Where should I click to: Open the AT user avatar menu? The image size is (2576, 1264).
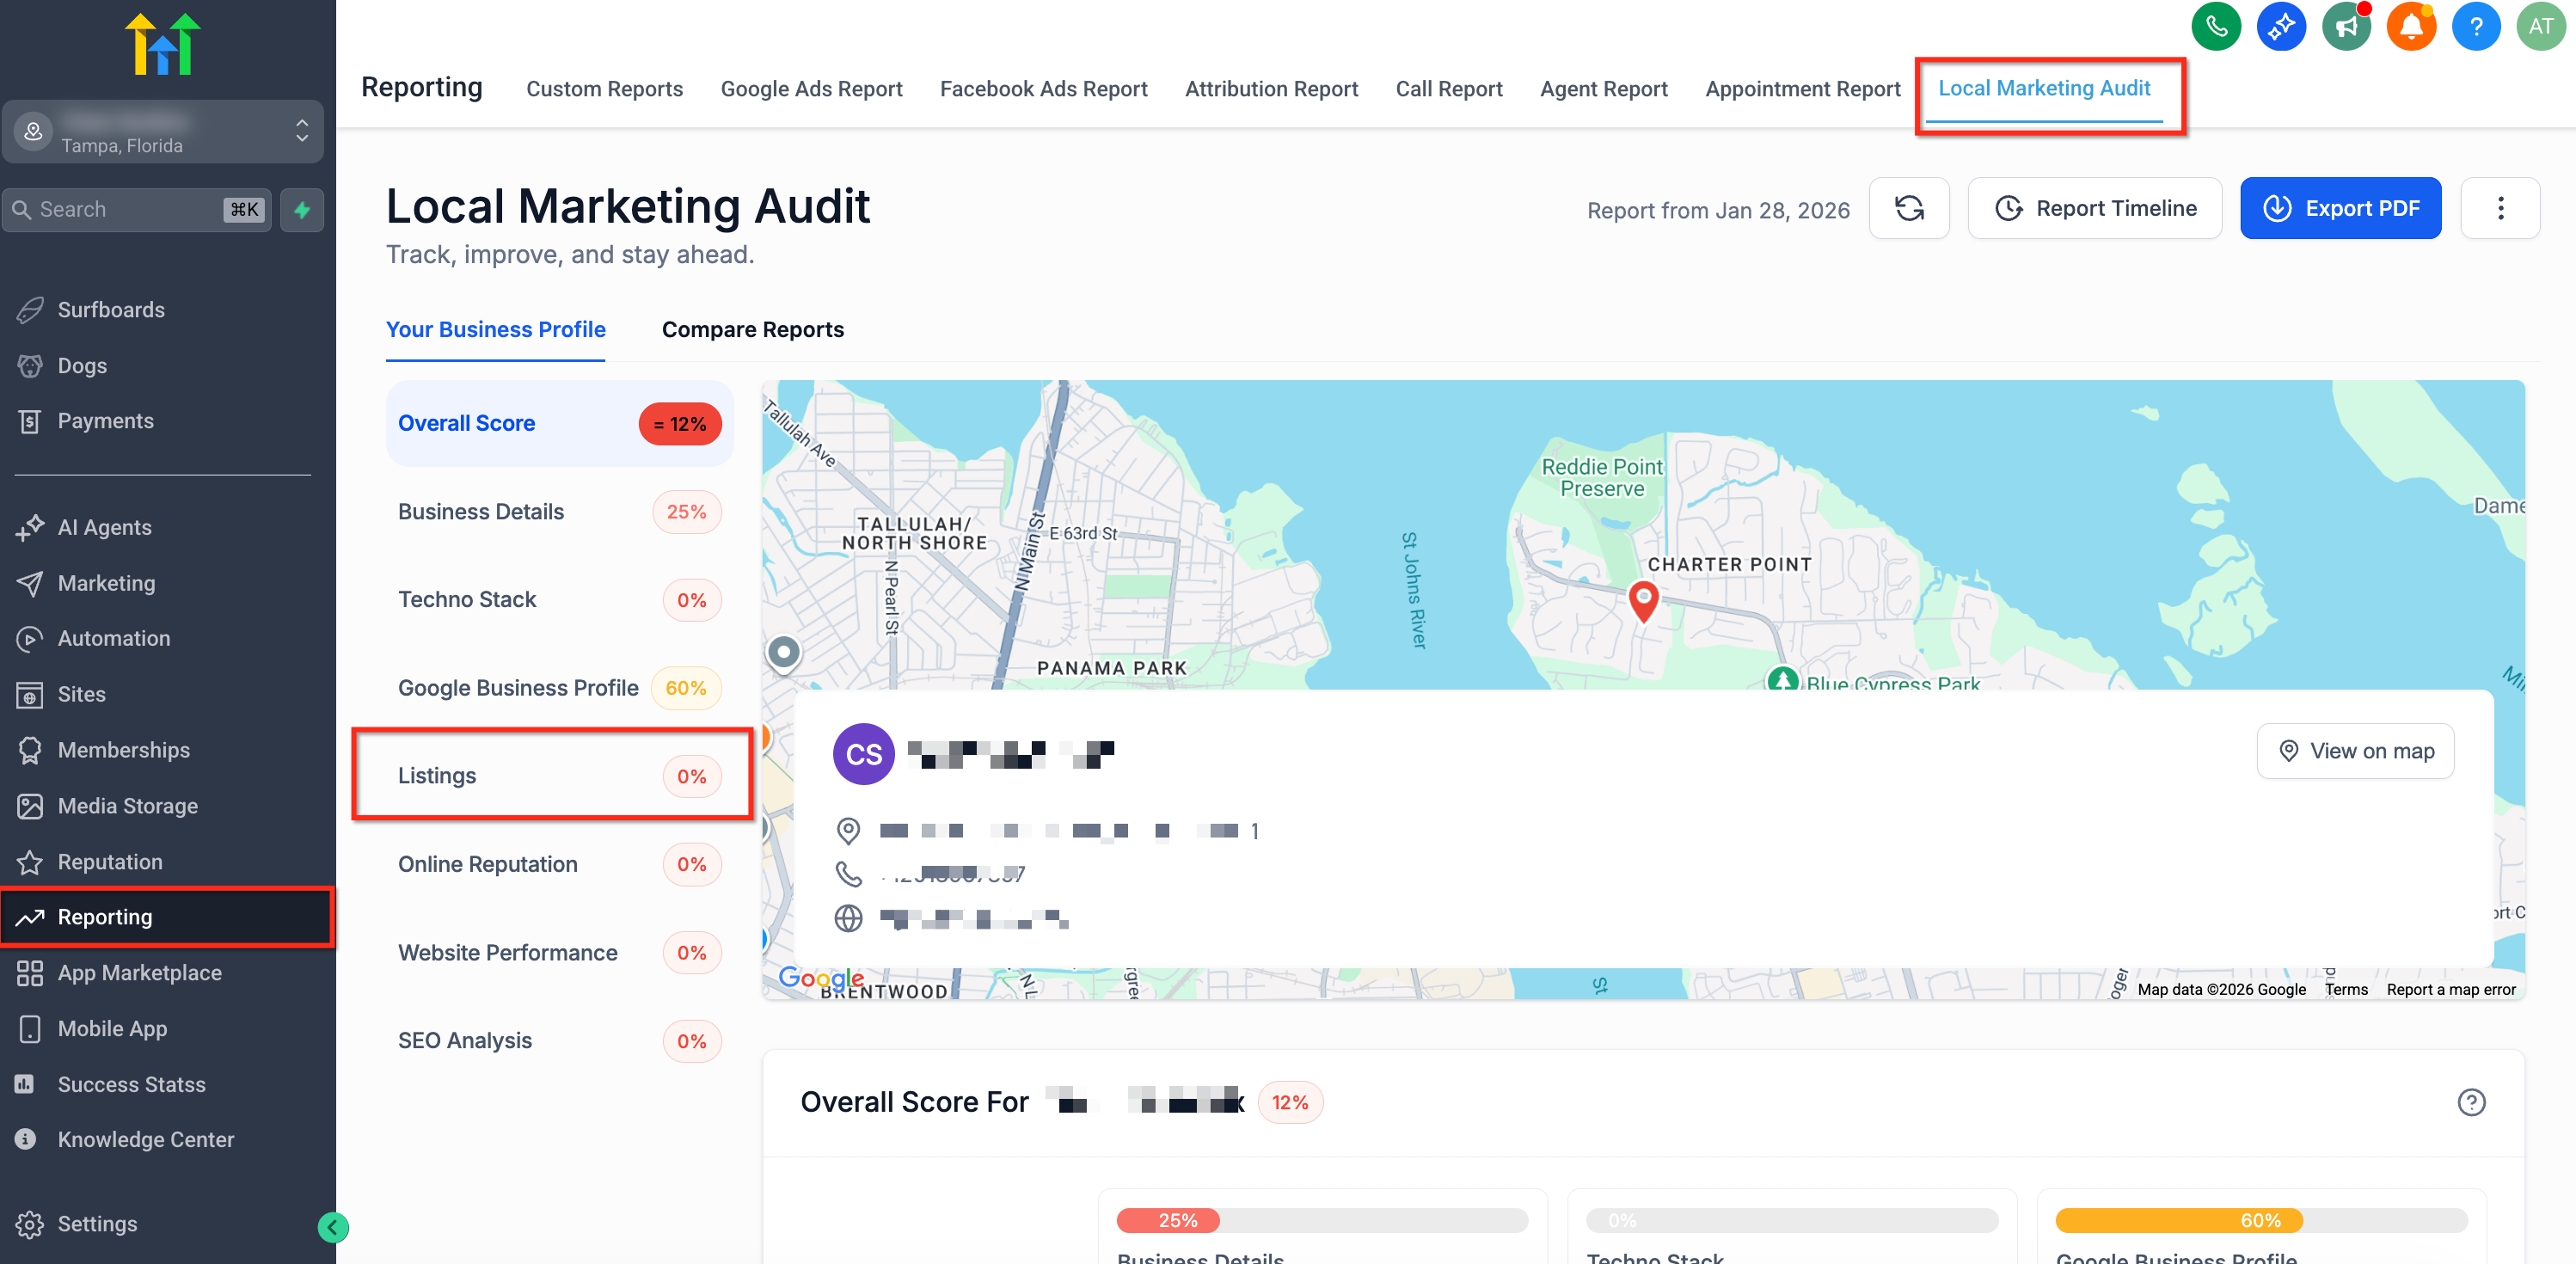(x=2540, y=27)
